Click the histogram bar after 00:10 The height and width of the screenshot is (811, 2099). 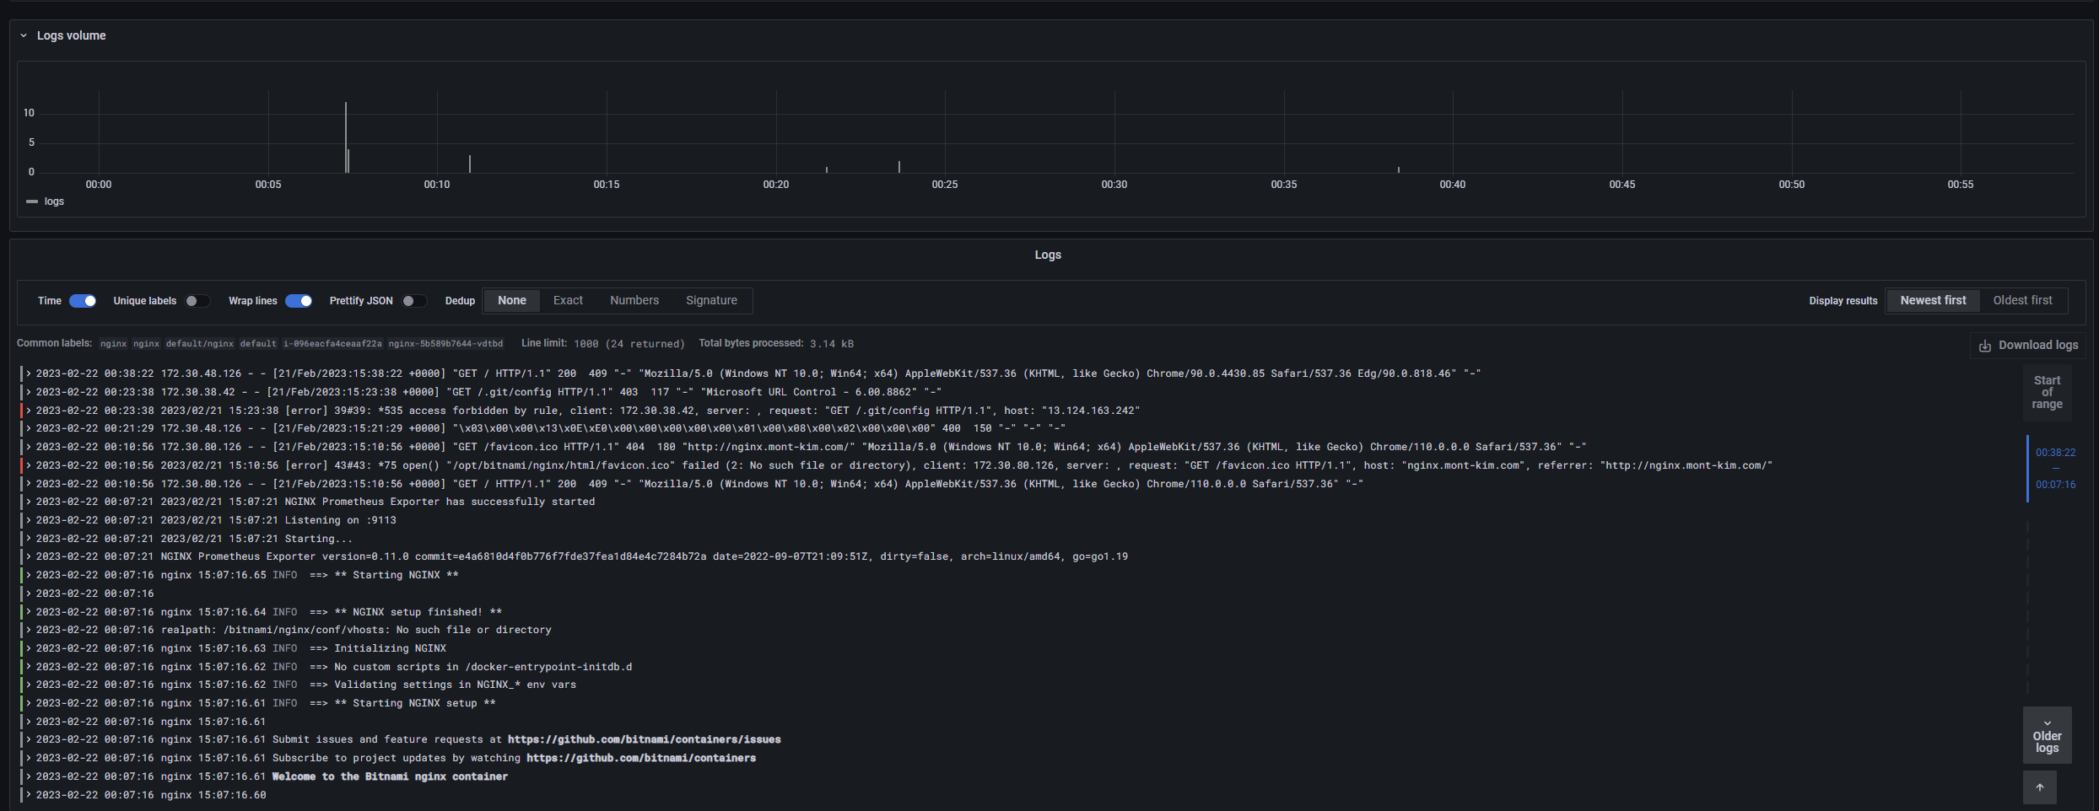(x=470, y=164)
